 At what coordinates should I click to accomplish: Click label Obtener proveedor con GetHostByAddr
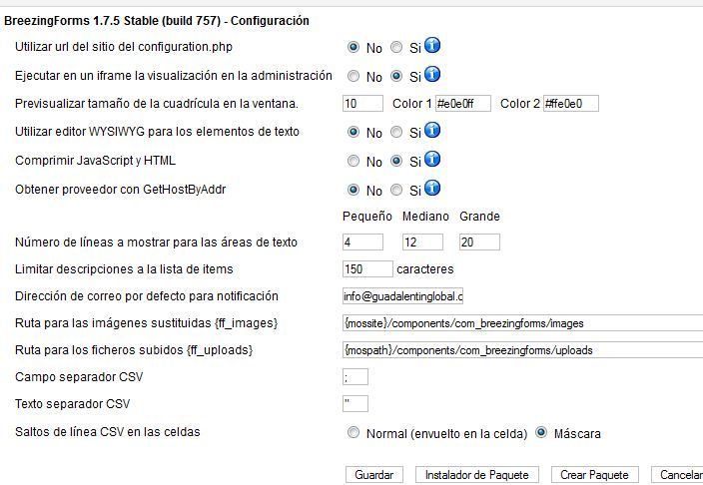[120, 190]
